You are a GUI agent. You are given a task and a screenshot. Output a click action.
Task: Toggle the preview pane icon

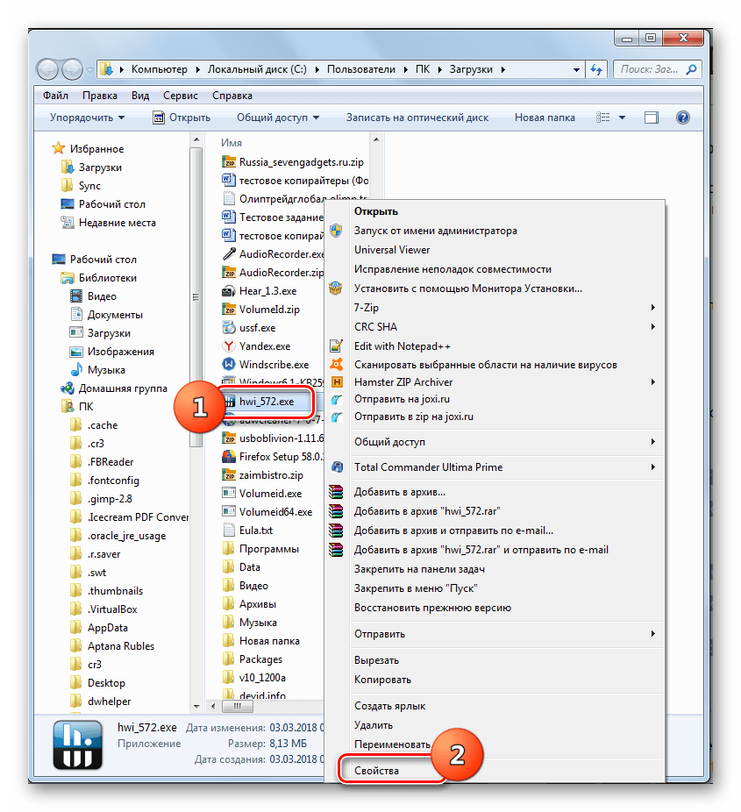tap(651, 118)
